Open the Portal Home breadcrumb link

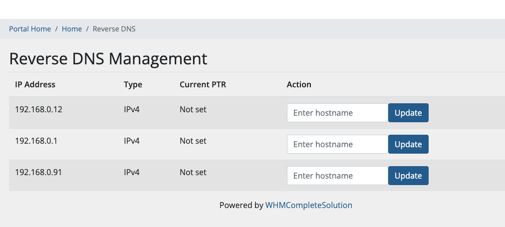point(30,29)
